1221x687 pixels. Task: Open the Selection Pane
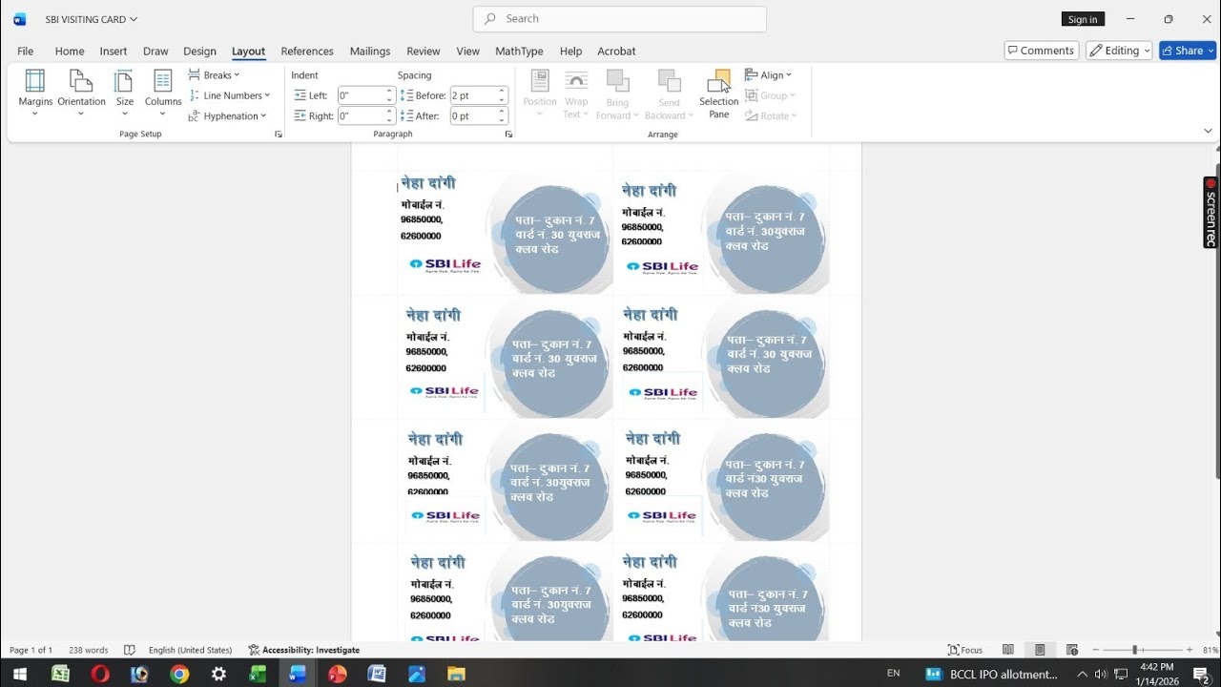[x=718, y=94]
